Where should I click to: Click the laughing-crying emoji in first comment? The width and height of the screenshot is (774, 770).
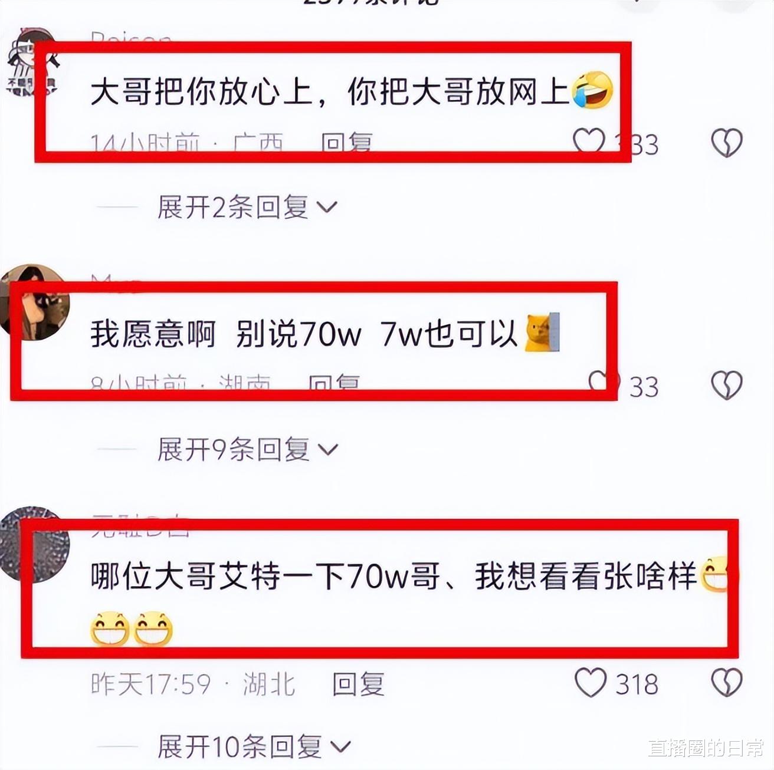tap(592, 90)
